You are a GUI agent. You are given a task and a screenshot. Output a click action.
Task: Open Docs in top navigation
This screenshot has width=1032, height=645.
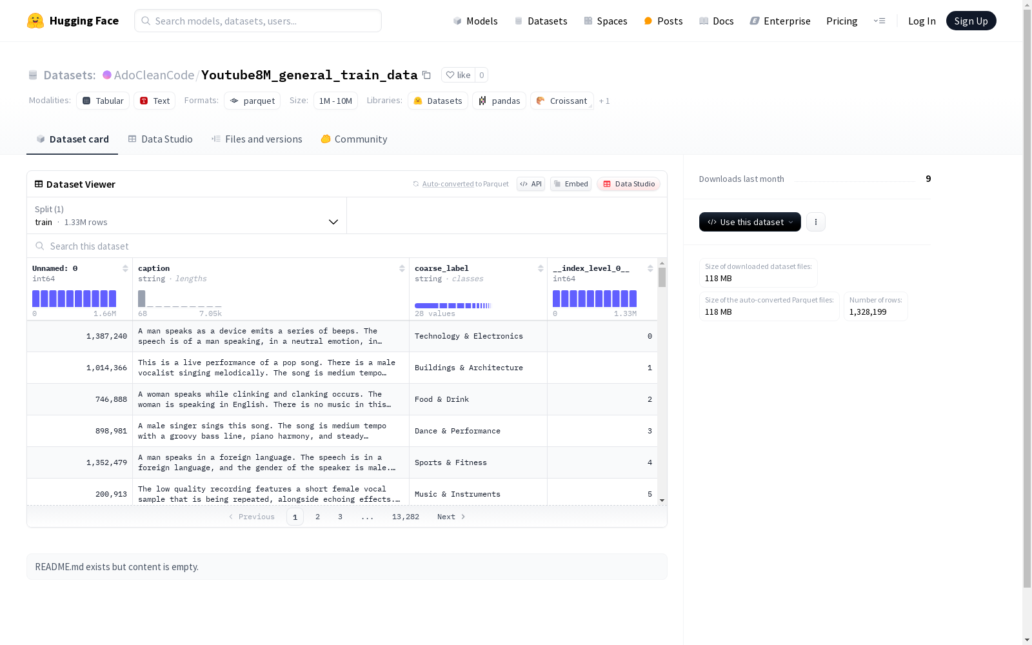[717, 21]
